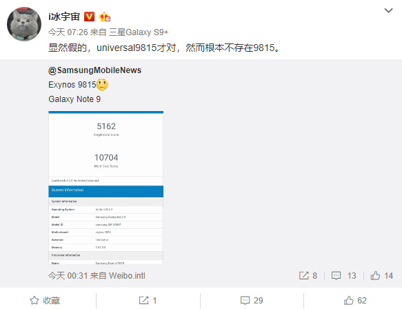Viewport: 402px width, 309px height.
Task: Click the repost icon with count 1
Action: pyautogui.click(x=148, y=300)
